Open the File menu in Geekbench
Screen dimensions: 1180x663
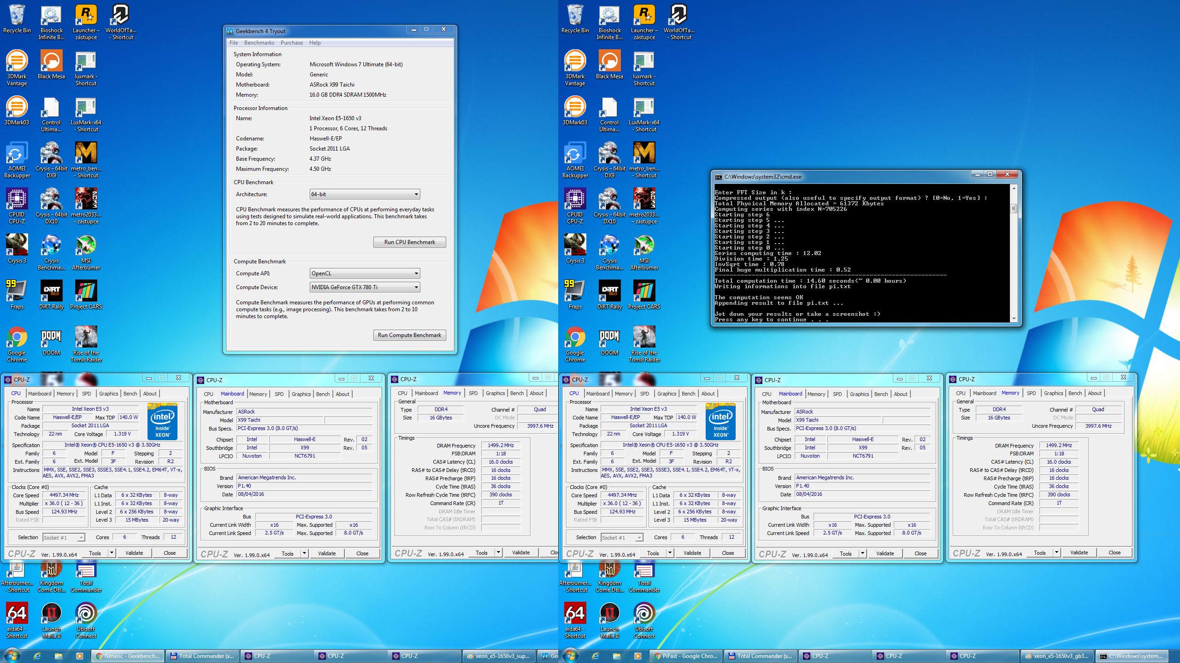click(234, 43)
